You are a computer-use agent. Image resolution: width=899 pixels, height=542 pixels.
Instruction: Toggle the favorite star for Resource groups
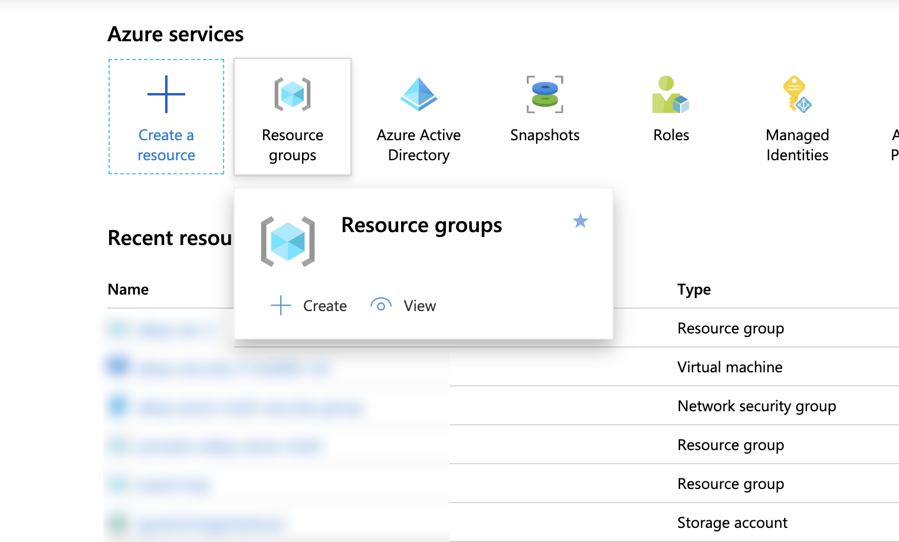point(580,221)
